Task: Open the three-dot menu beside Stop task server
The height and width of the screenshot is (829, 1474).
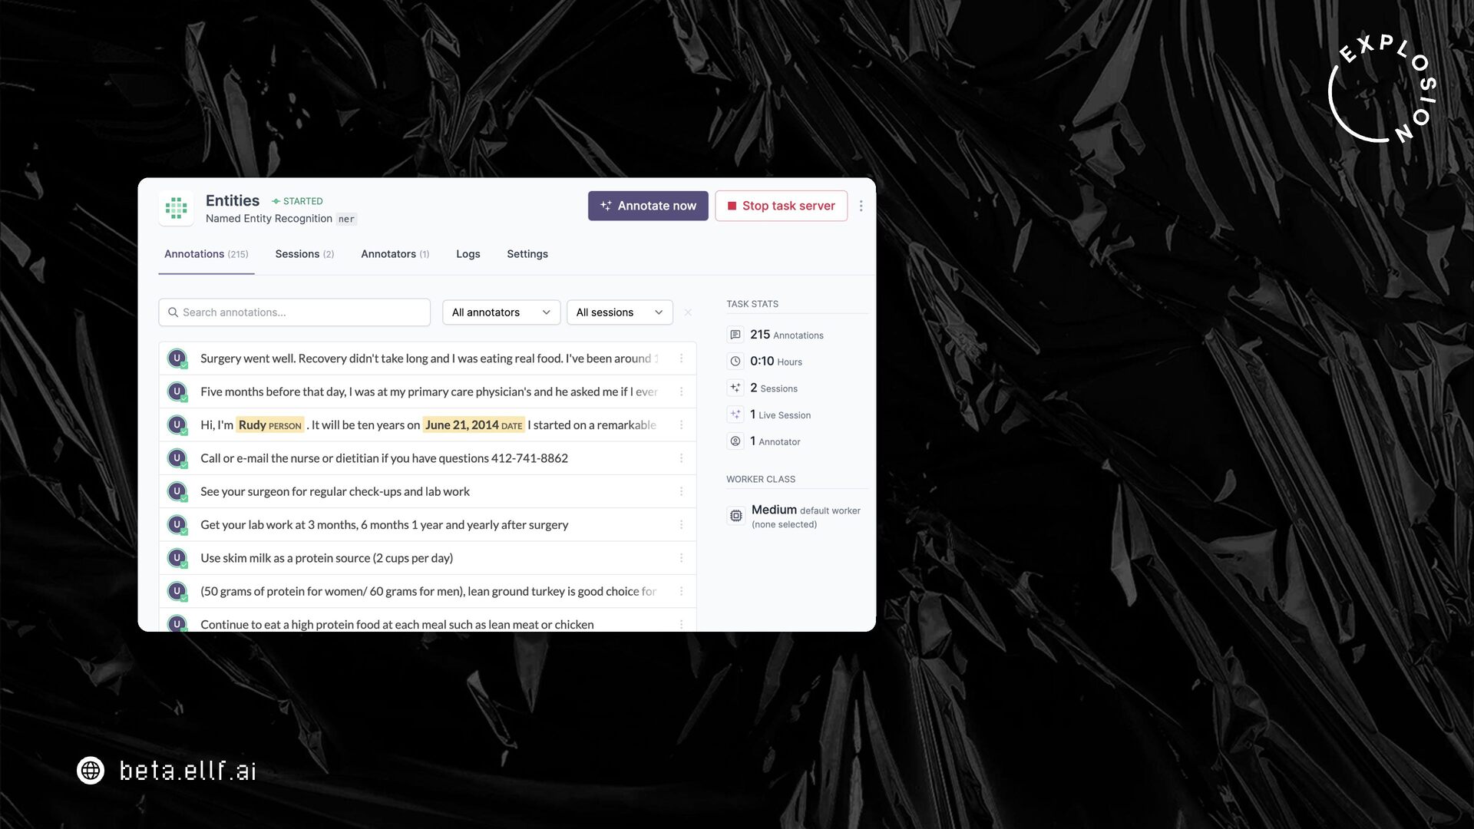Action: 861,206
